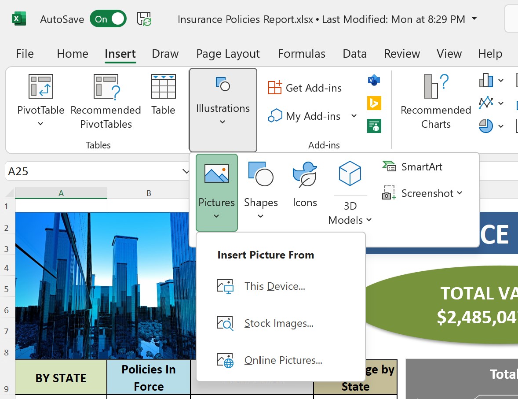518x399 pixels.
Task: Select Stock Images option
Action: point(278,323)
